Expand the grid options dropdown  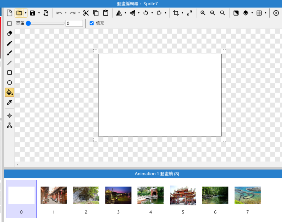(x=265, y=13)
